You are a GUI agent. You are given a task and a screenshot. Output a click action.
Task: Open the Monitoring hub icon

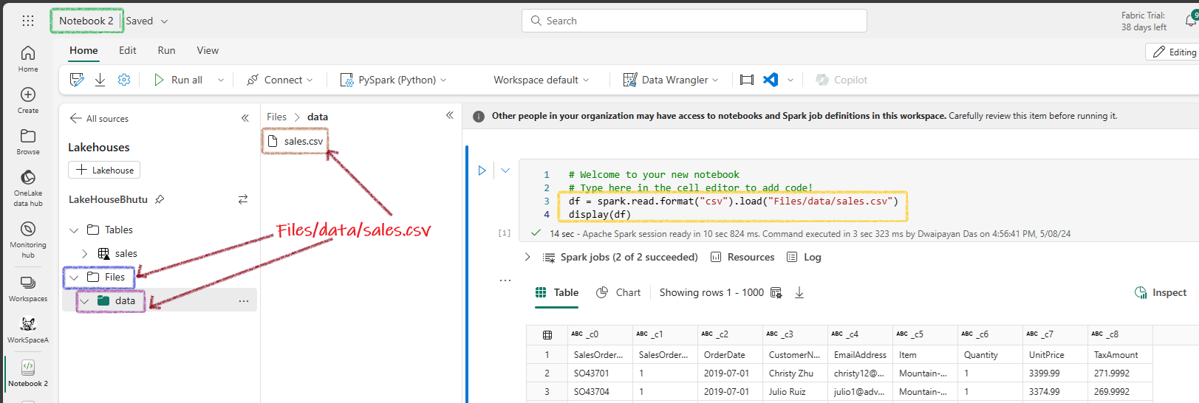click(28, 240)
